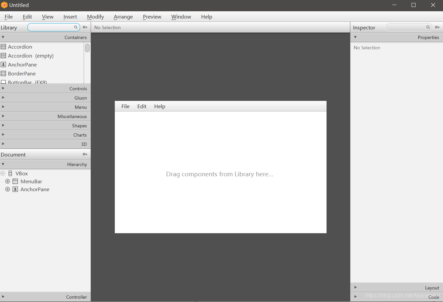The image size is (443, 302).
Task: Open the Insert menu
Action: 70,17
